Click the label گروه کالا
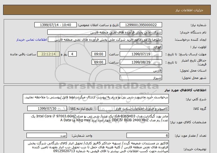Screen dimensions: 217x153 click(200, 109)
